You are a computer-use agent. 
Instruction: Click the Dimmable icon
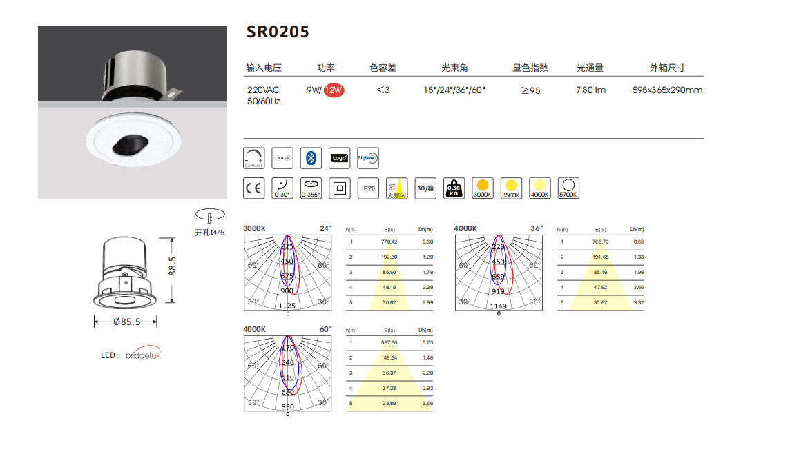[254, 158]
